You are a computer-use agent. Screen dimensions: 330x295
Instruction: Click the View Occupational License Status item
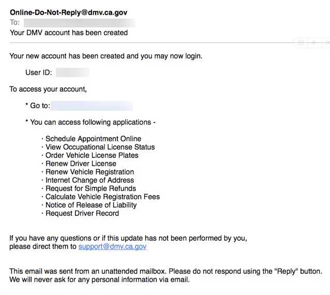[x=100, y=147]
